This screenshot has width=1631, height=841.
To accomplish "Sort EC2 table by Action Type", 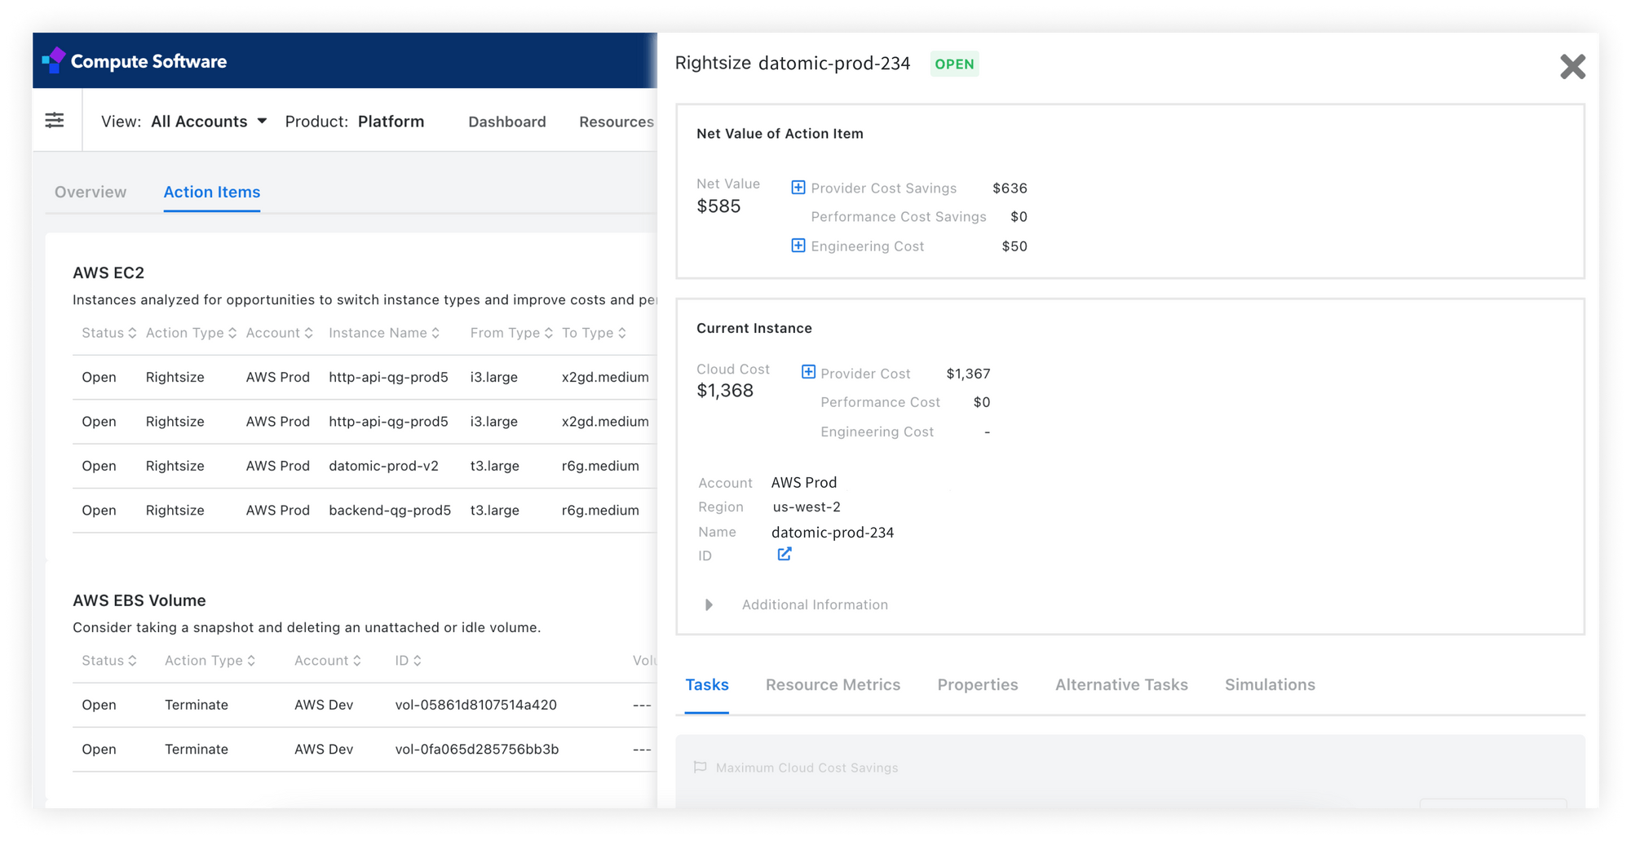I will pos(191,333).
